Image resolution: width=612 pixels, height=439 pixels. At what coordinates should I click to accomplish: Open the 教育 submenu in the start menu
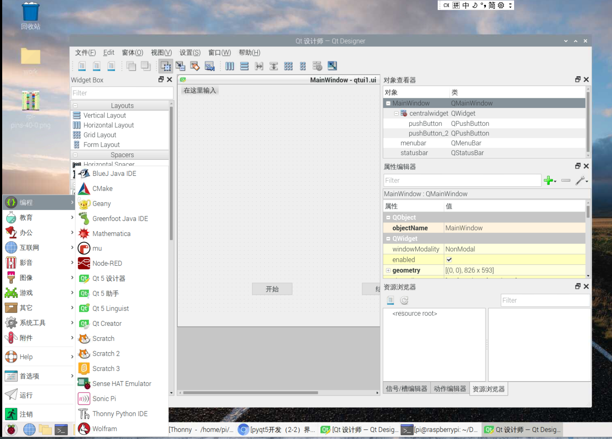39,218
